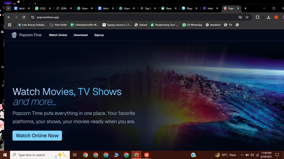
Task: Open the Luke Bracey Holidat... bookmark
Action: click(x=32, y=25)
